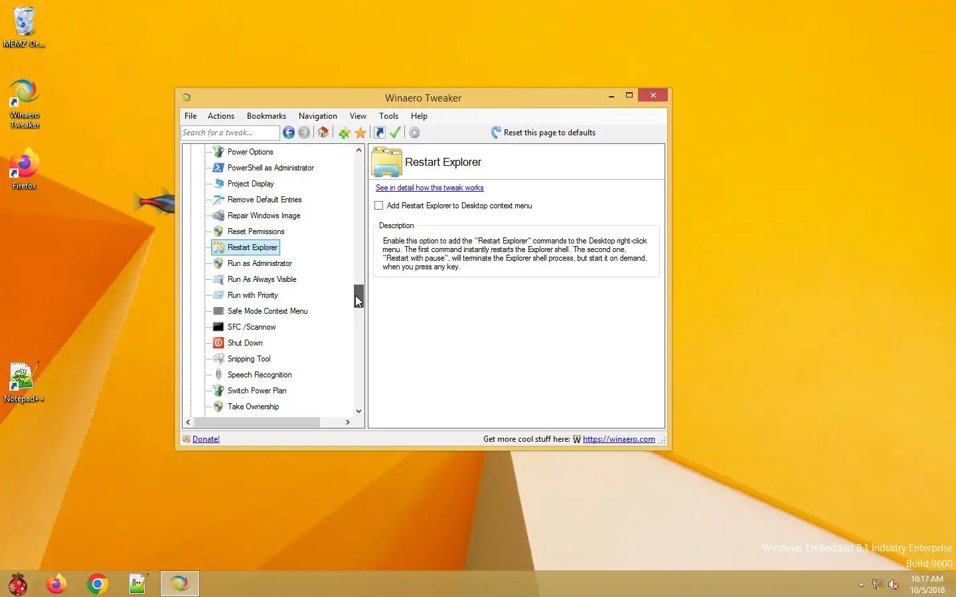This screenshot has height=597, width=956.
Task: Click the shortcut arrow toolbar icon
Action: tap(380, 133)
